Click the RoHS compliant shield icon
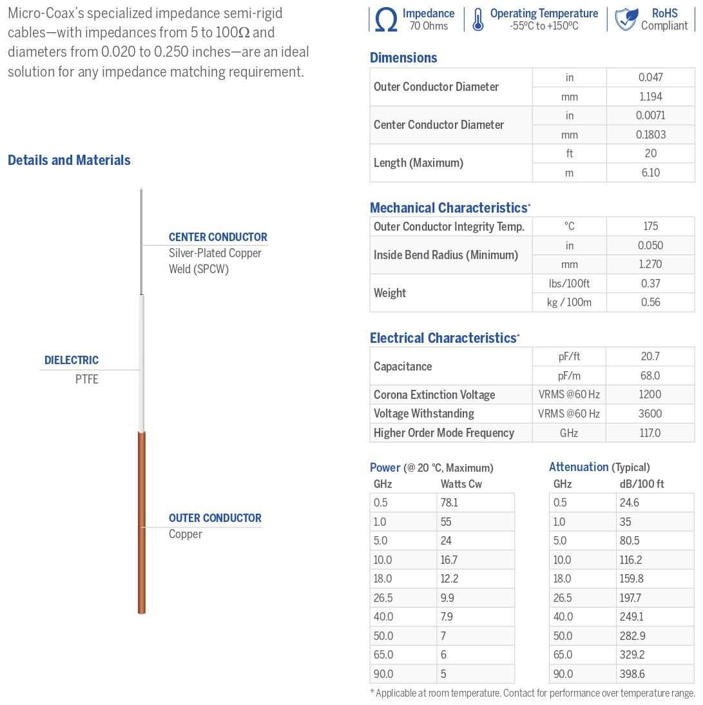Screen dimensions: 703x705 [x=626, y=20]
